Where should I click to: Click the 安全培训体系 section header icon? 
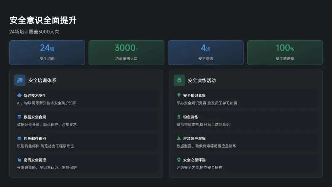(20, 80)
